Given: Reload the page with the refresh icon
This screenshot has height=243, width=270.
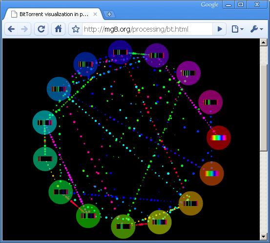Looking at the screenshot, I should point(41,29).
